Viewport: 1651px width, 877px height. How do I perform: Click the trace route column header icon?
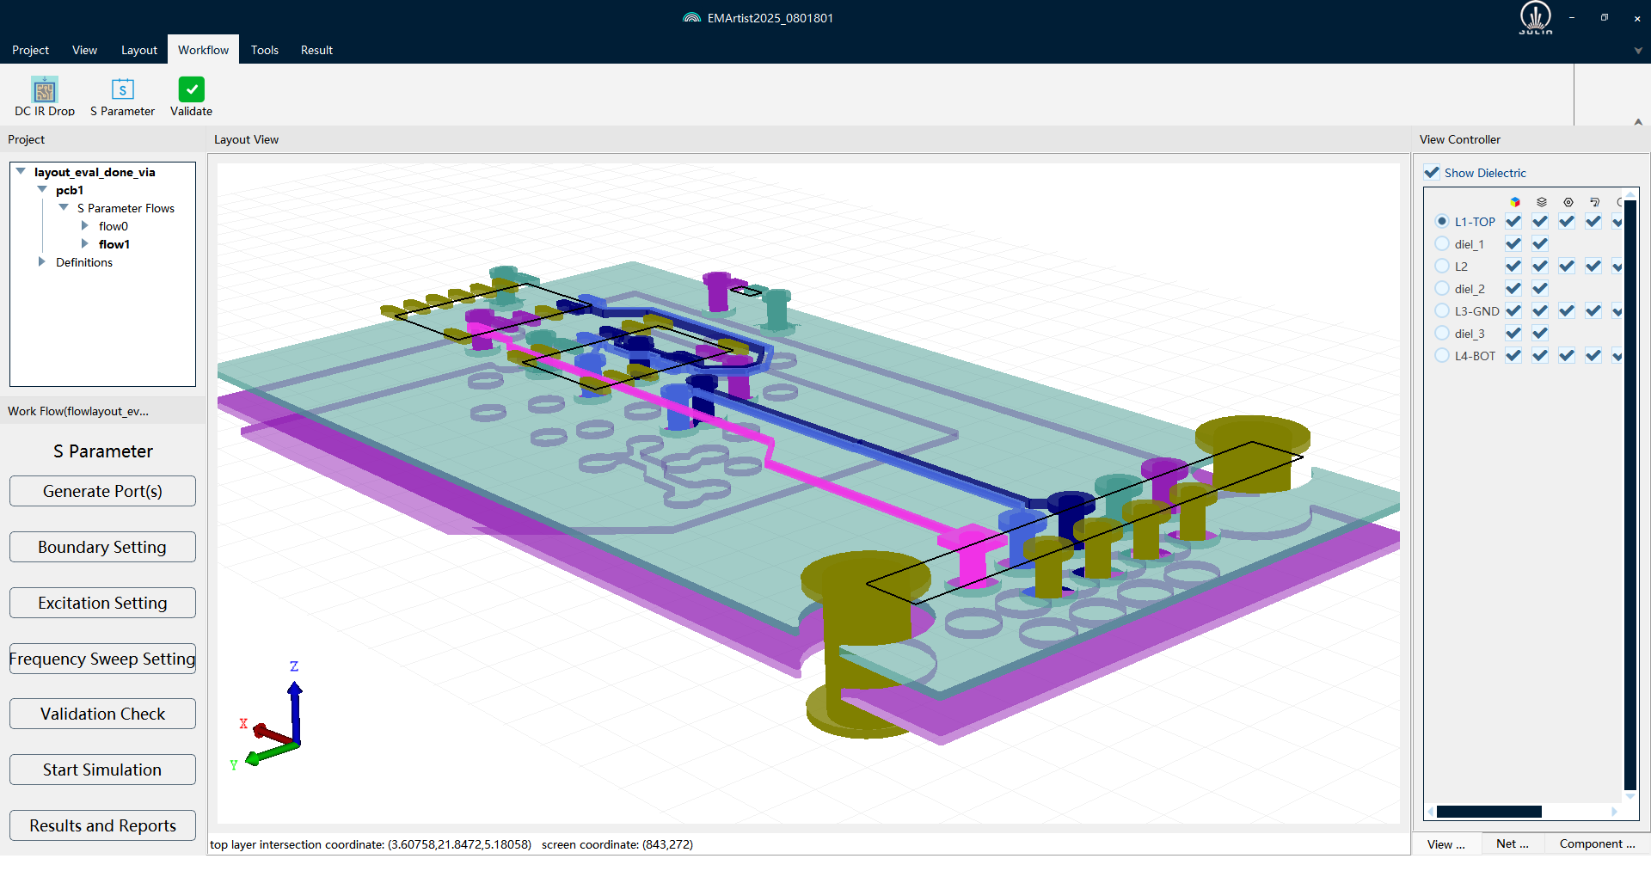(1594, 202)
